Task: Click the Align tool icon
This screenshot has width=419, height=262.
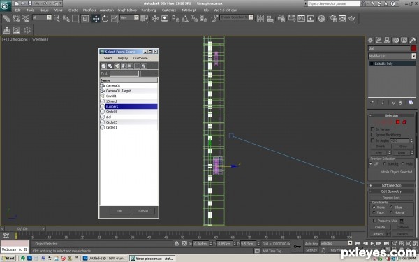Action: (x=270, y=18)
